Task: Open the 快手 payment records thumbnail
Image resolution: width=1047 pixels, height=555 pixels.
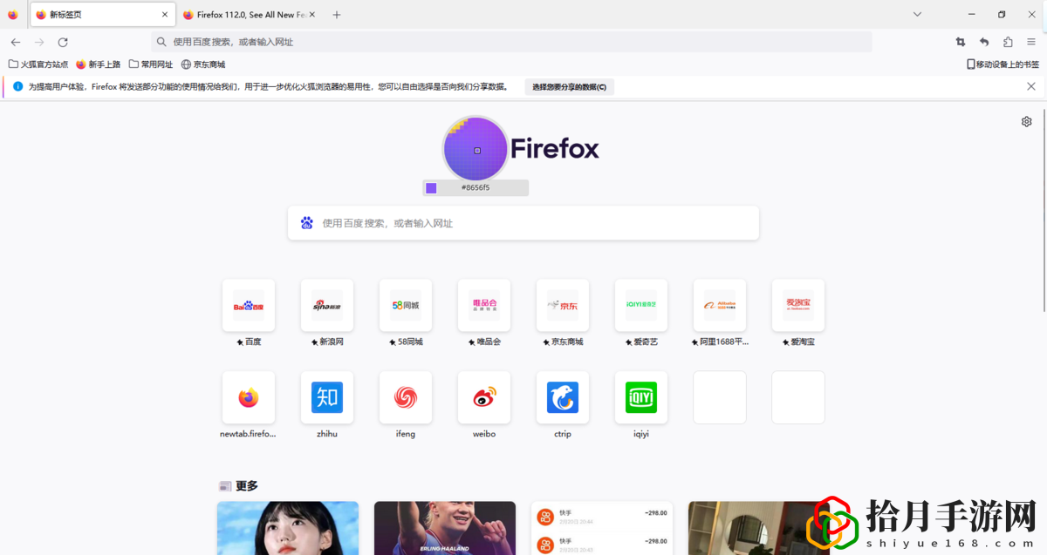Action: pyautogui.click(x=602, y=528)
